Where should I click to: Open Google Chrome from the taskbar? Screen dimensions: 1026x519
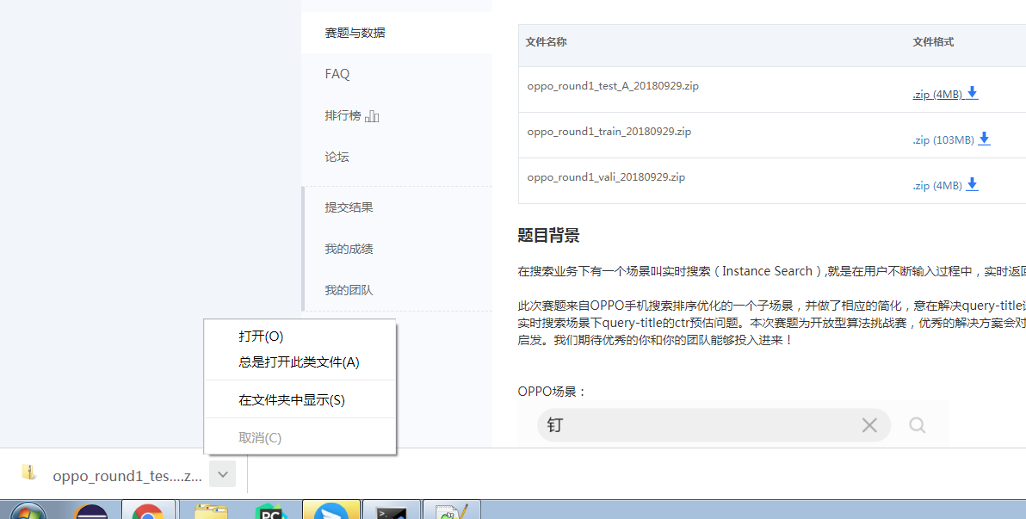pyautogui.click(x=148, y=510)
